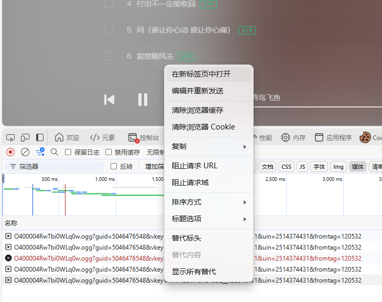Expand the 复制 submenu

click(209, 146)
